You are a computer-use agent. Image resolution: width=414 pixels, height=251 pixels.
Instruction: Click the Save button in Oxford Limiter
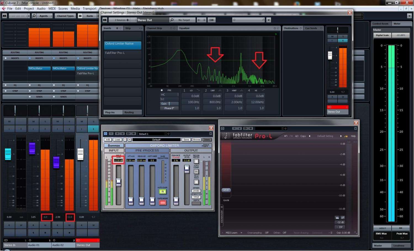coord(186,140)
